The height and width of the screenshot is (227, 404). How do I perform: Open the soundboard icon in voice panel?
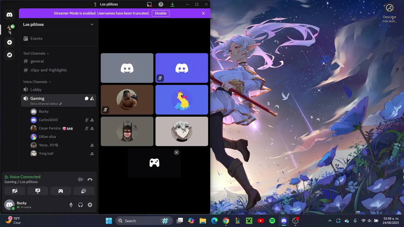point(84,191)
